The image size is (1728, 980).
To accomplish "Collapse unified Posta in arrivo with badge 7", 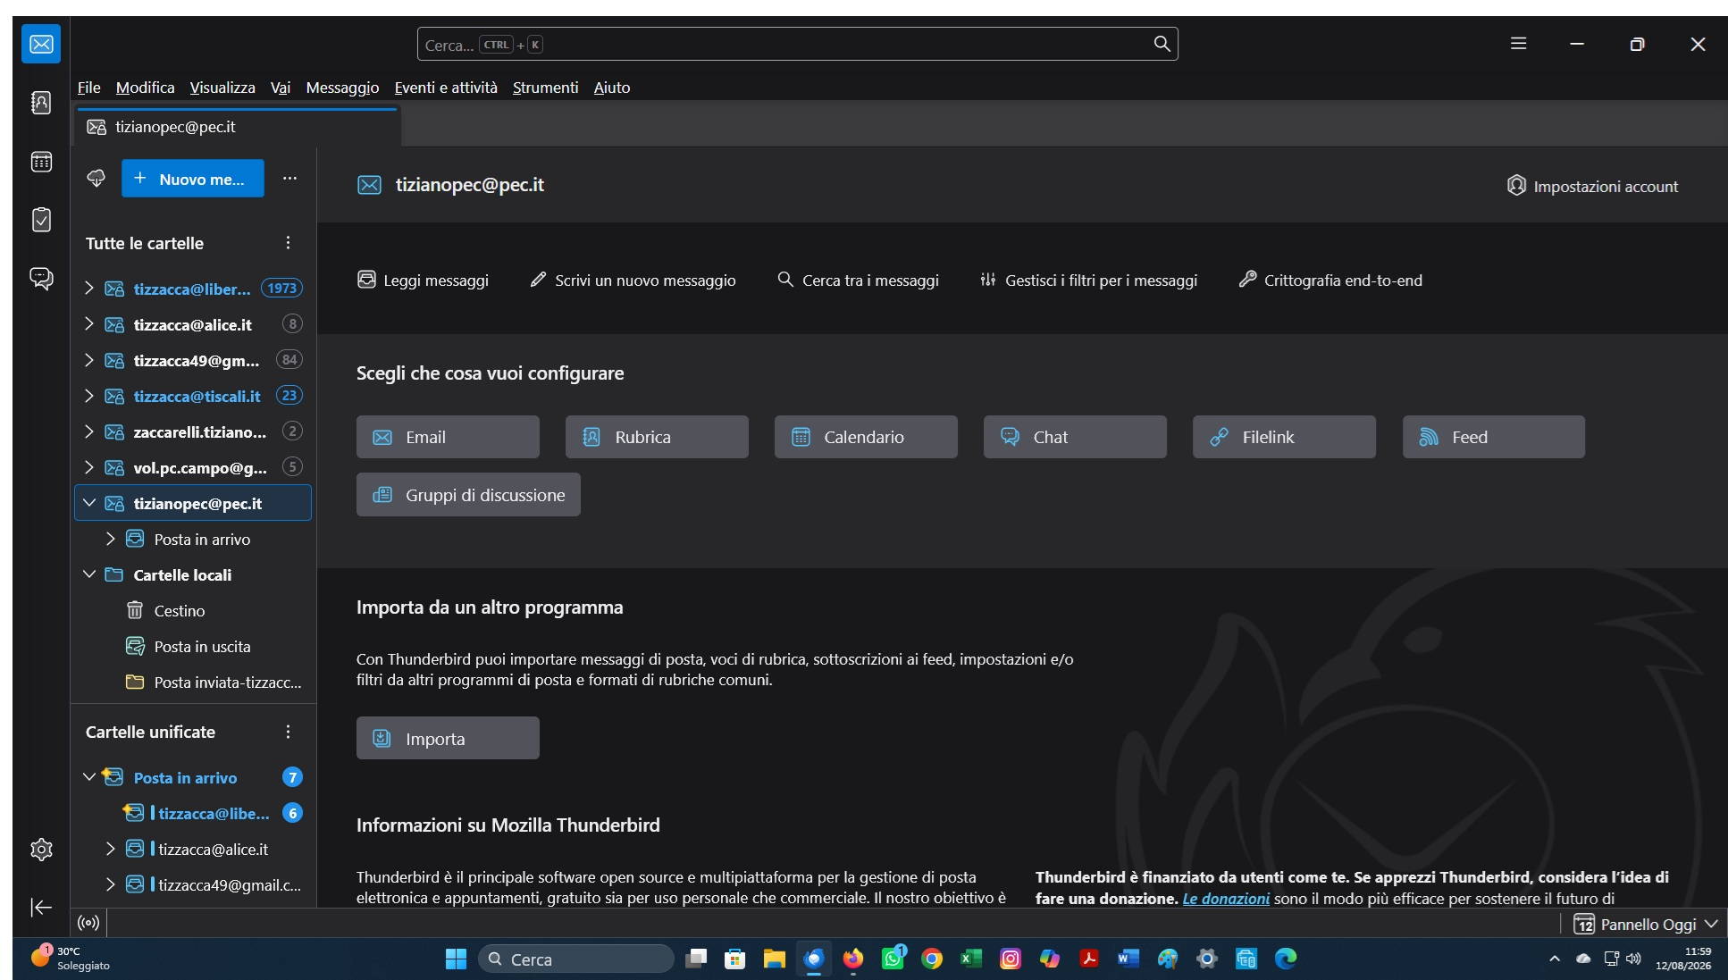I will click(88, 777).
